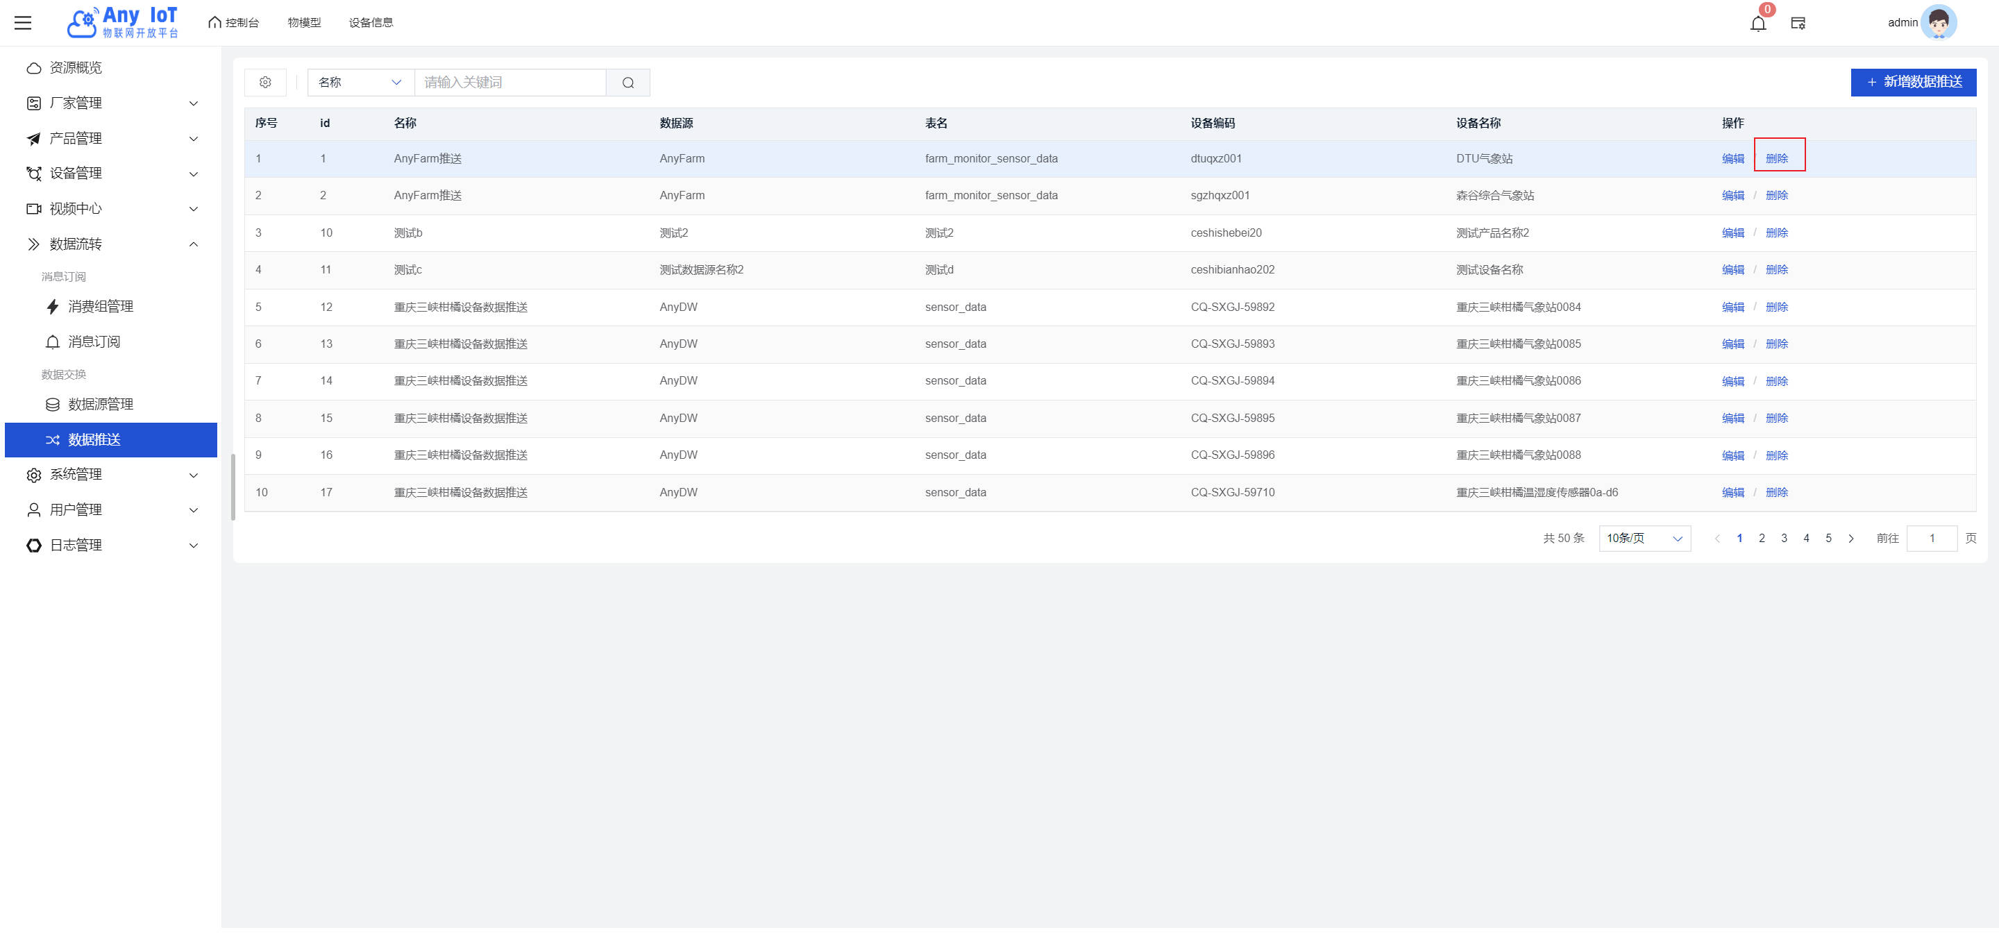Click the keyword search input field

pyautogui.click(x=510, y=82)
